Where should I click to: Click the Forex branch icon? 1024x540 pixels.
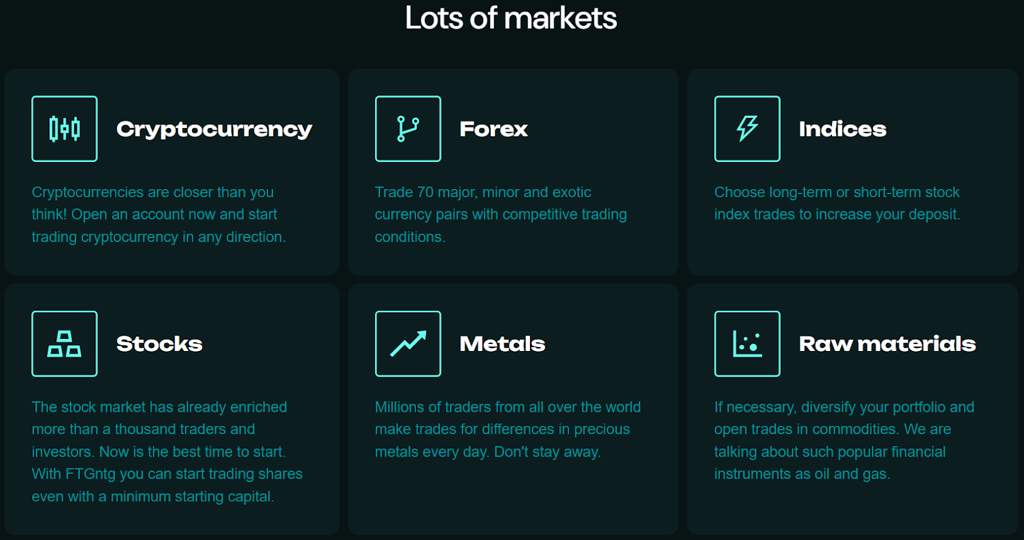pos(408,129)
